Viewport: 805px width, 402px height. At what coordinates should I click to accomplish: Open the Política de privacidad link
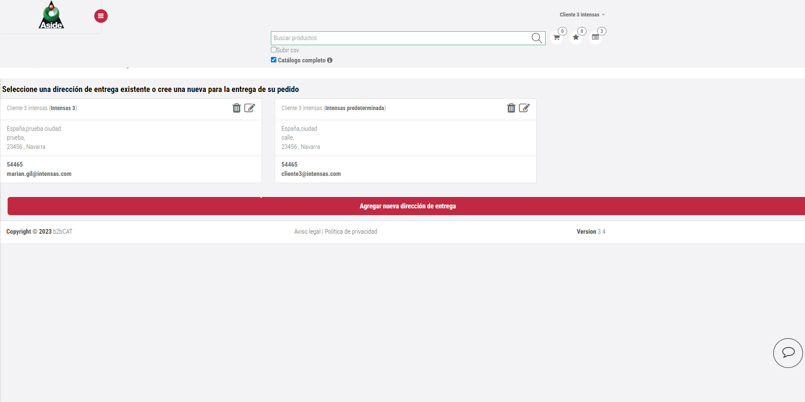point(351,232)
